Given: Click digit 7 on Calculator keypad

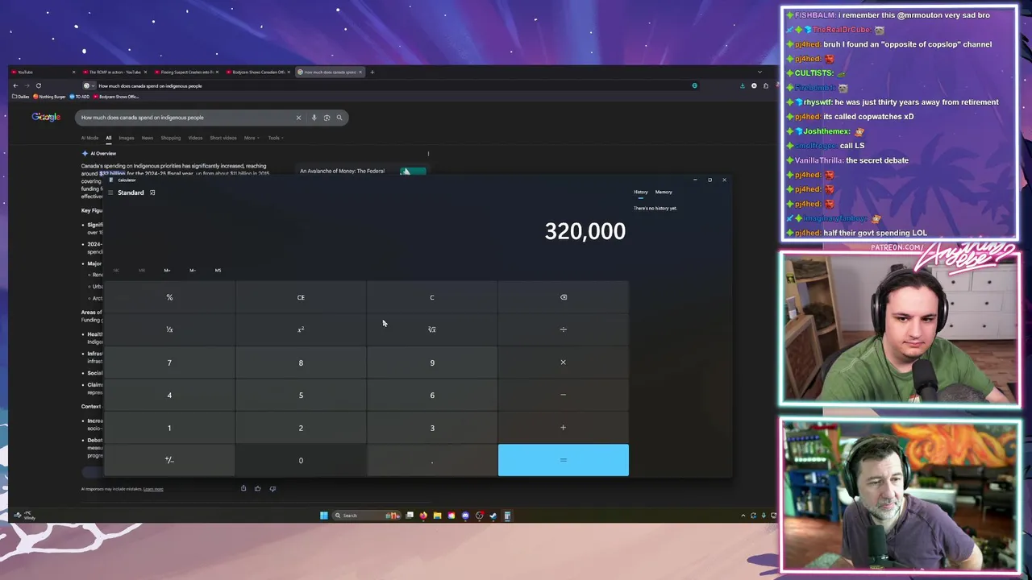Looking at the screenshot, I should pos(169,362).
